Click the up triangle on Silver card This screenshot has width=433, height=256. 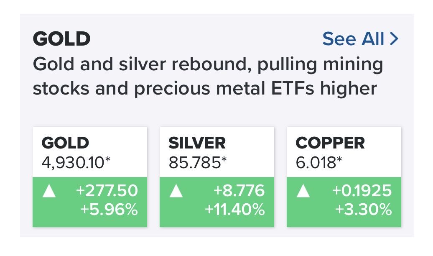pyautogui.click(x=176, y=192)
